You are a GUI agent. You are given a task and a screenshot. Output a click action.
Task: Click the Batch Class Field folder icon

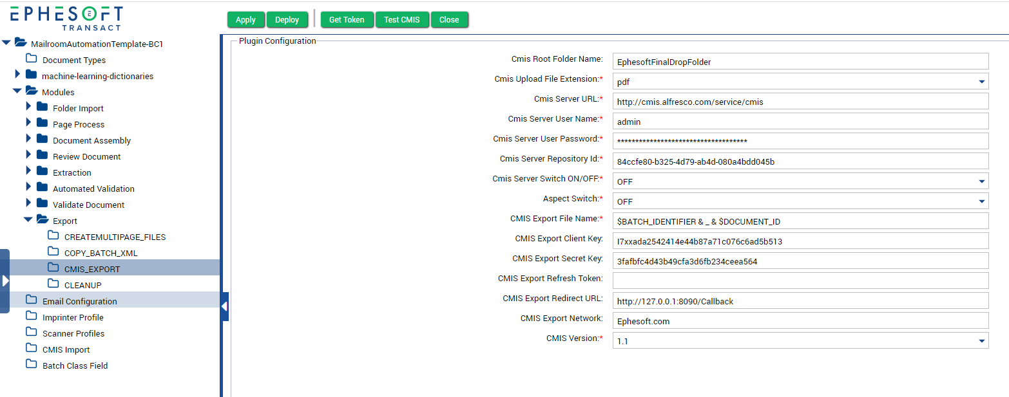(x=31, y=364)
